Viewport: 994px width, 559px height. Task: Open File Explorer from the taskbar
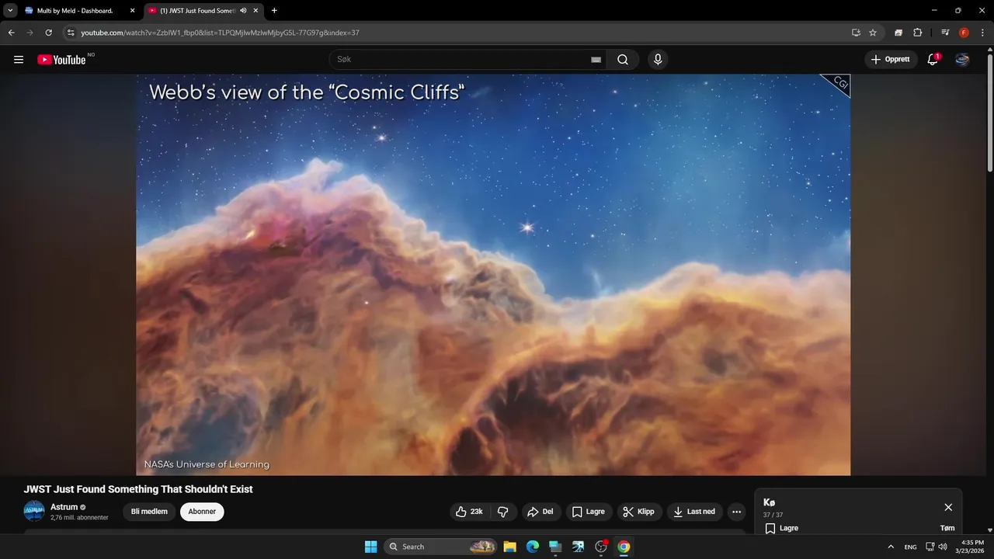pos(510,547)
